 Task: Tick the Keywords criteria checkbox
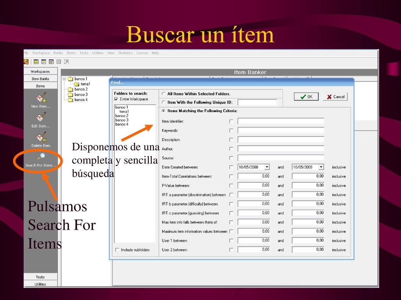(x=231, y=130)
